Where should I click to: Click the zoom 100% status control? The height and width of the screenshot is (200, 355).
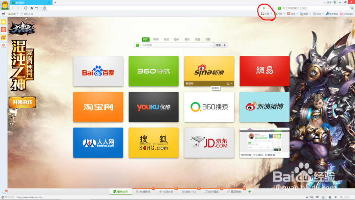[345, 197]
